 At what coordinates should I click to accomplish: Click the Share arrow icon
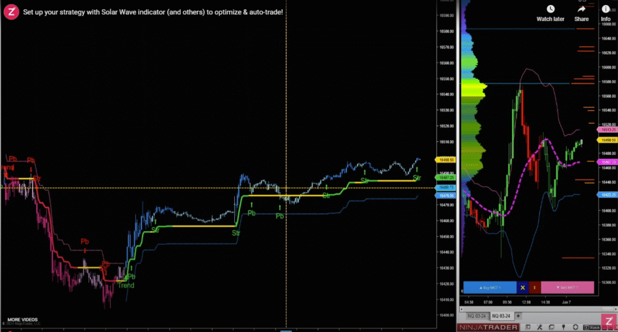pos(582,9)
